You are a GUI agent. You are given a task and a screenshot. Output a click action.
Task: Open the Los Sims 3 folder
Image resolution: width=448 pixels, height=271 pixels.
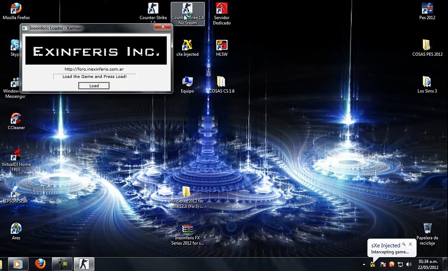(427, 85)
